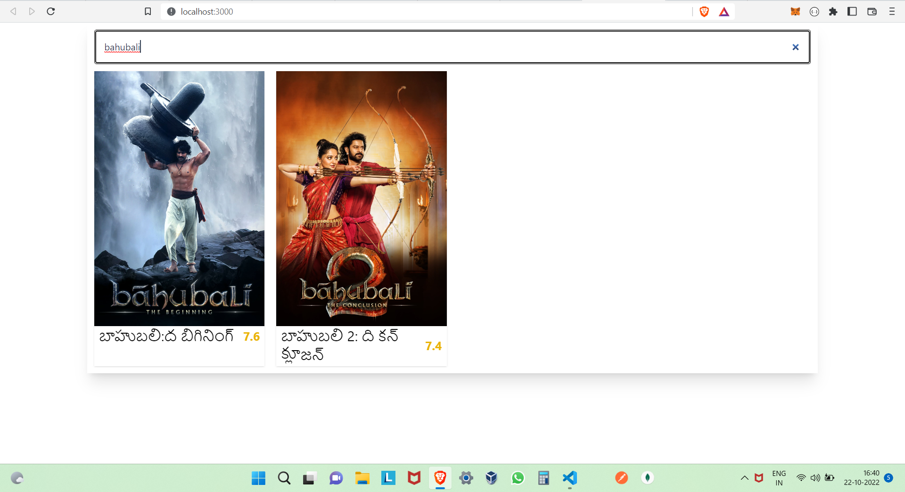
Task: Open the MetaMask fox extension
Action: tap(795, 11)
